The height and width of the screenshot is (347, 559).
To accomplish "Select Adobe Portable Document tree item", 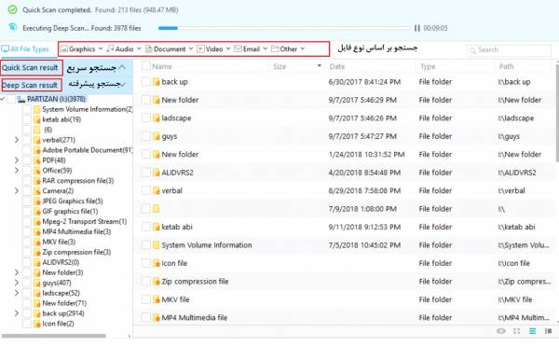I will [87, 150].
